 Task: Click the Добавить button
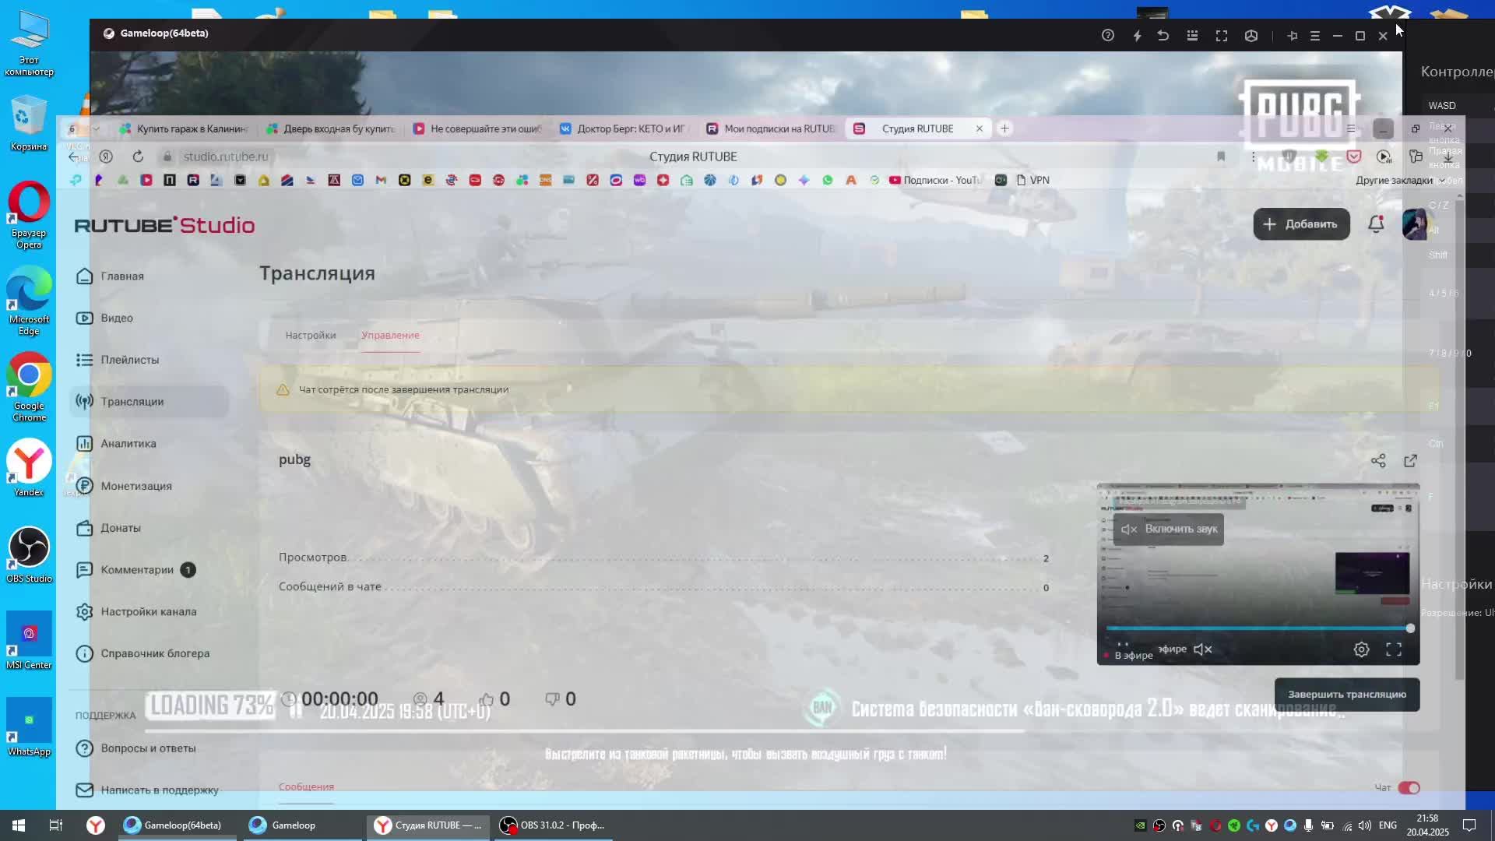1301,224
